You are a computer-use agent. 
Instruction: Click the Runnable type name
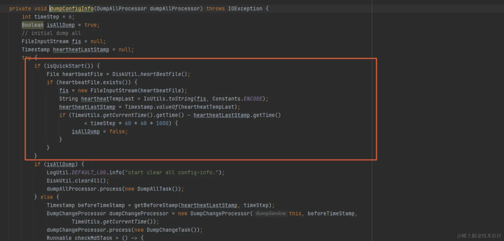tap(59, 238)
